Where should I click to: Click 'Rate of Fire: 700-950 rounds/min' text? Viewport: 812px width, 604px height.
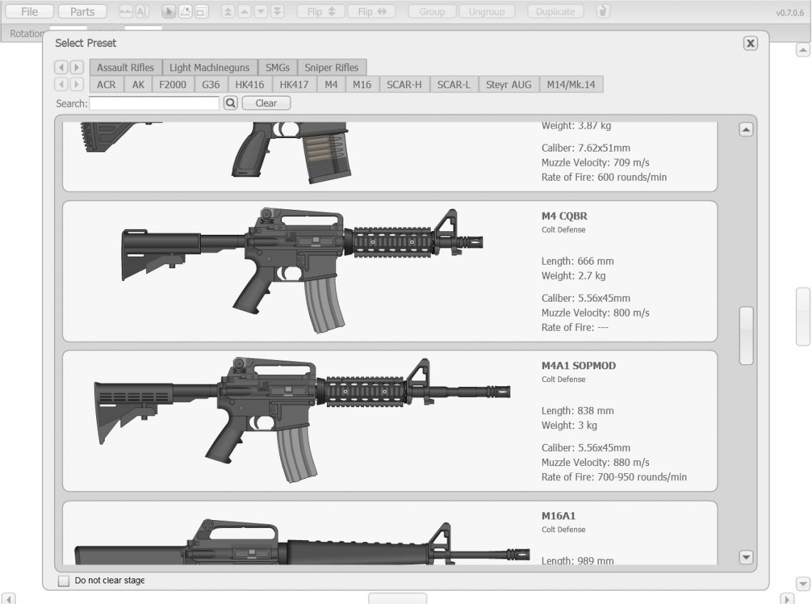click(614, 477)
